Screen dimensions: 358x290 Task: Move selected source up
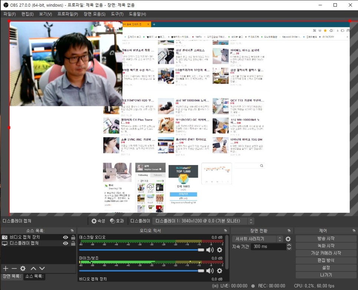(x=33, y=268)
